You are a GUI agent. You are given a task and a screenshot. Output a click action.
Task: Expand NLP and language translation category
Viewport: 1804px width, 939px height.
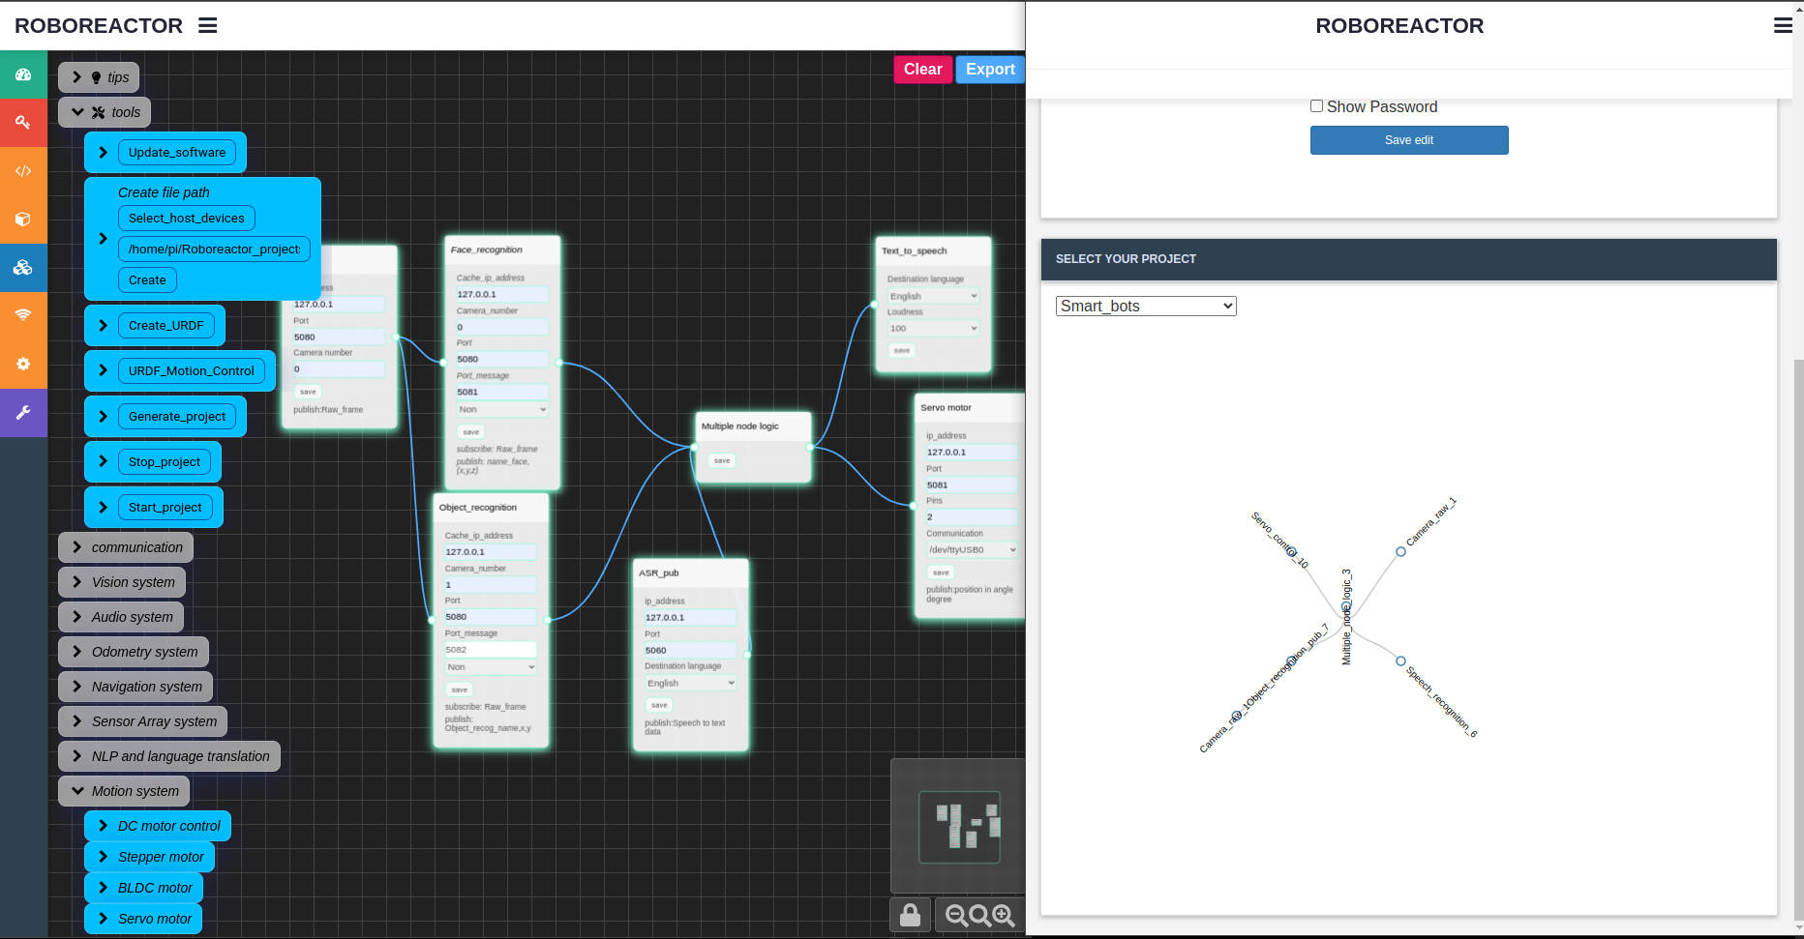[169, 756]
